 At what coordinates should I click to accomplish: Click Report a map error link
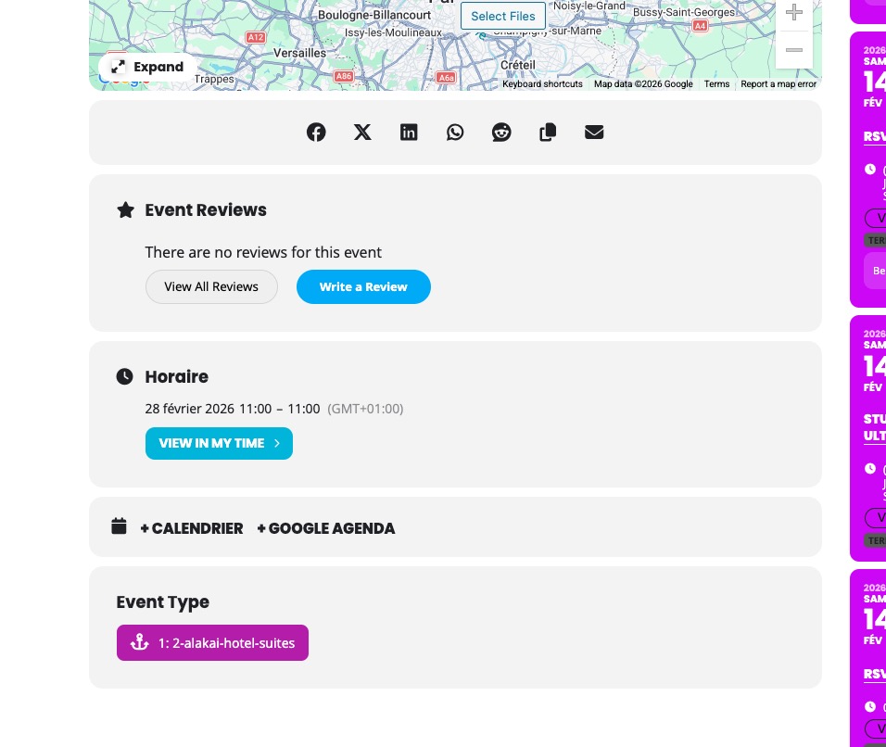778,84
